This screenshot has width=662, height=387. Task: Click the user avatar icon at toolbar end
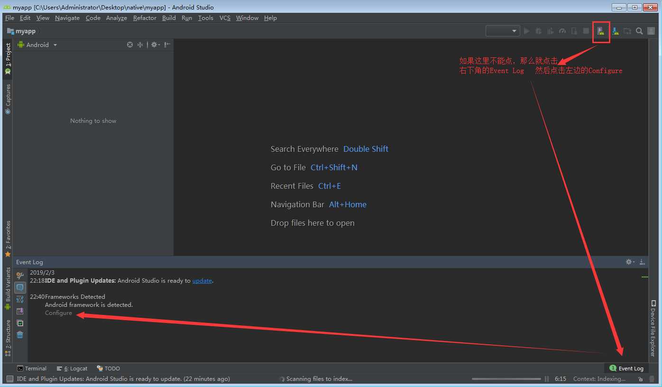point(651,31)
